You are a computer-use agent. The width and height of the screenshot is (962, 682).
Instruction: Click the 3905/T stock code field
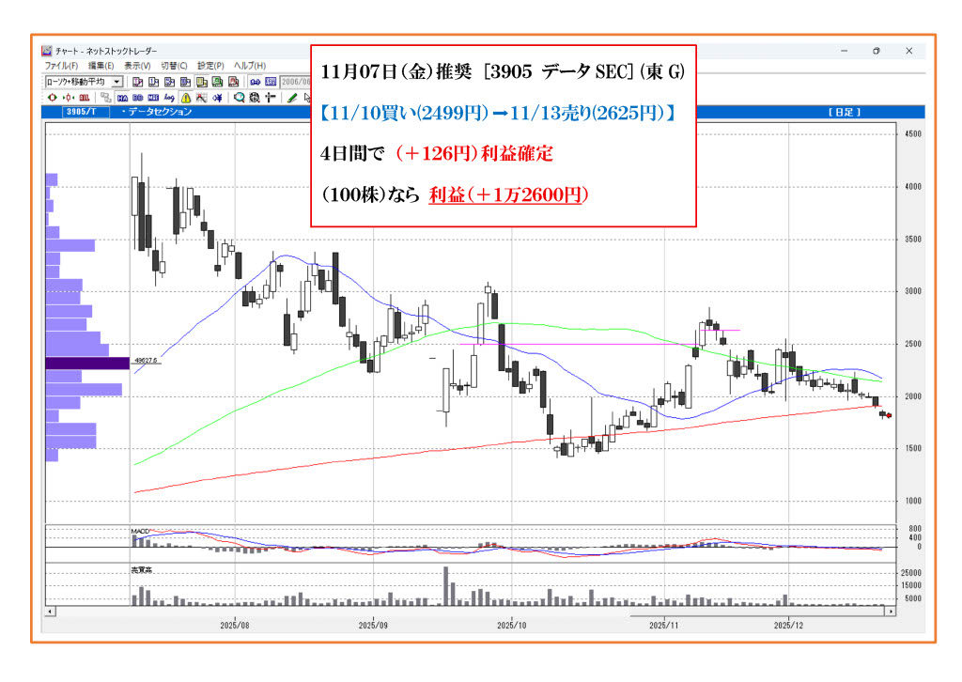[x=83, y=112]
